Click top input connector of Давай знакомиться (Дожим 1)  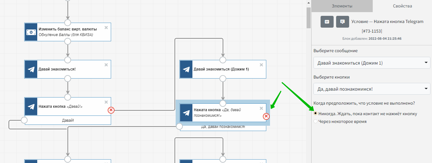tap(223, 60)
